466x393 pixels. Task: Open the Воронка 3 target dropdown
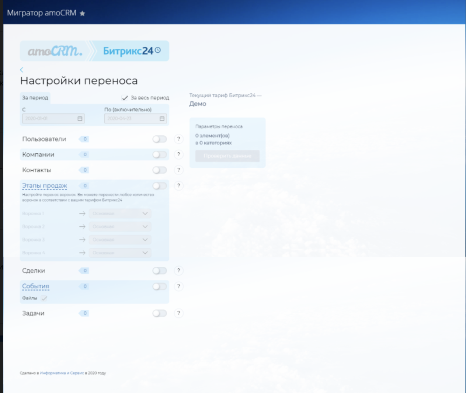pyautogui.click(x=120, y=240)
